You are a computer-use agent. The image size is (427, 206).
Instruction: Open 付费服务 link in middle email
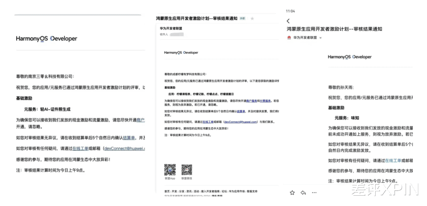coord(265,101)
